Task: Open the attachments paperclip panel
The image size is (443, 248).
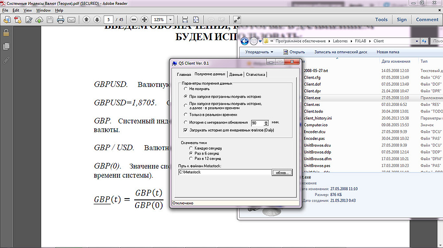Action: point(6,60)
